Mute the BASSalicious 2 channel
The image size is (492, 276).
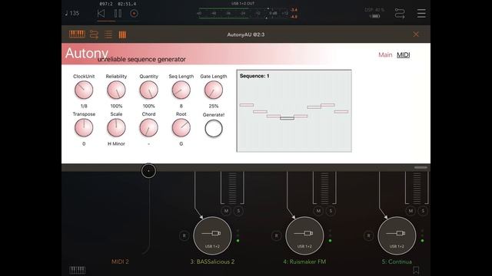[226, 211]
